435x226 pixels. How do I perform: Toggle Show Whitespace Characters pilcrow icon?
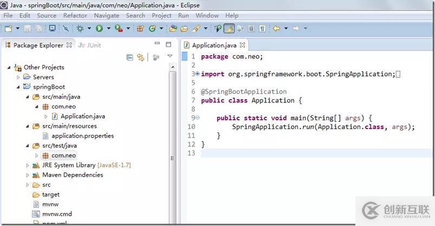click(262, 28)
